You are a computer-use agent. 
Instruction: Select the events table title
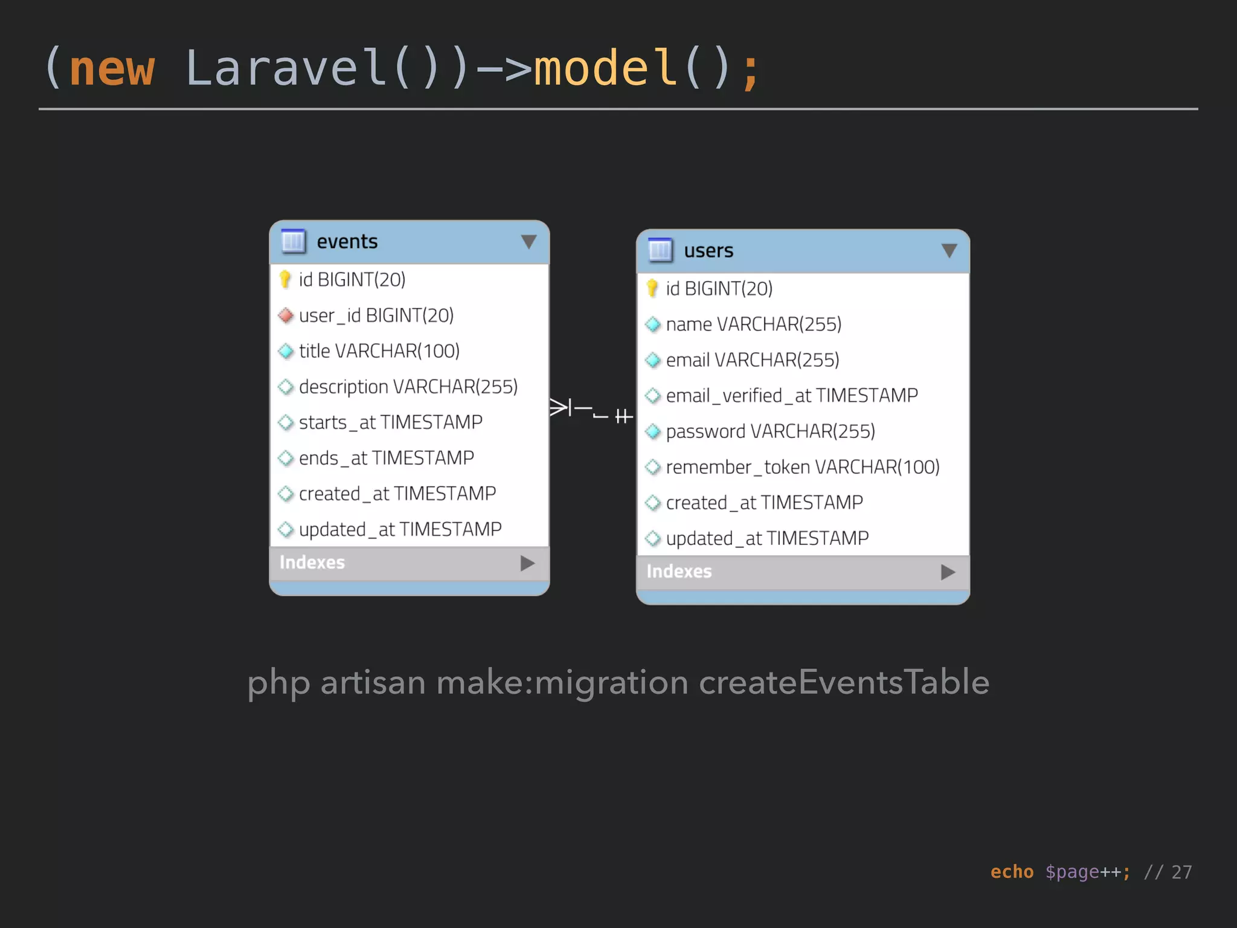pyautogui.click(x=347, y=242)
